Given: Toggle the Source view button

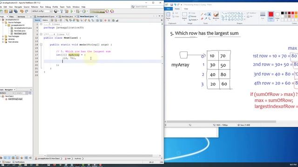Looking at the screenshot, I should [37, 20].
